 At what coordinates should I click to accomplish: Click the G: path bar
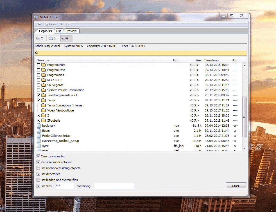coord(141,53)
